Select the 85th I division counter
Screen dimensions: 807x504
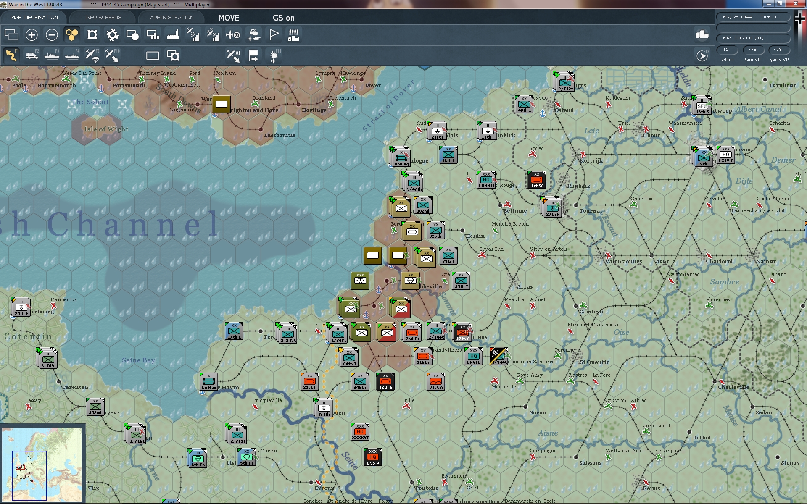click(461, 281)
